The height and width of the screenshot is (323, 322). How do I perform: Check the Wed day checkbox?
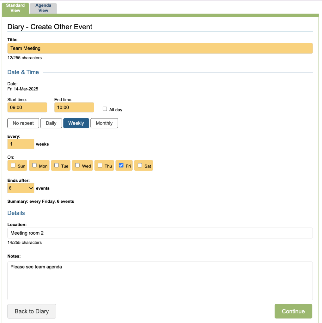77,165
